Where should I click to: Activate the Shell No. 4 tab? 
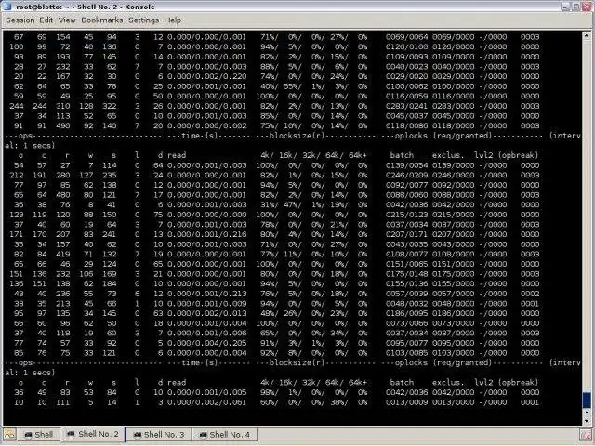coord(225,435)
